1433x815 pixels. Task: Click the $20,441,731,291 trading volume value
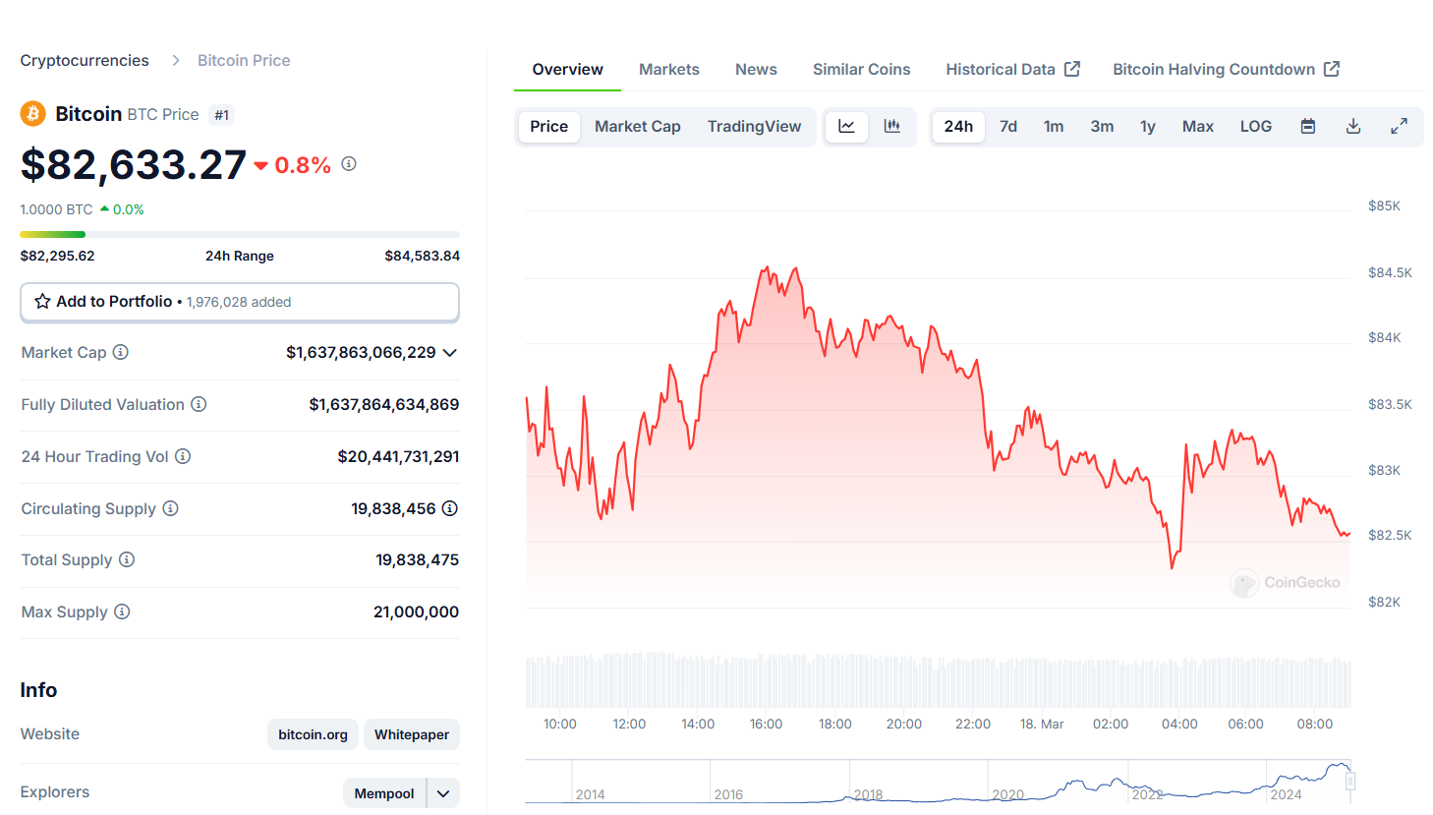pyautogui.click(x=398, y=456)
